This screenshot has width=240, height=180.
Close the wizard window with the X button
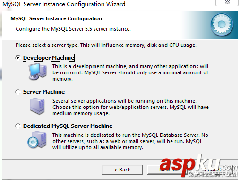point(227,2)
